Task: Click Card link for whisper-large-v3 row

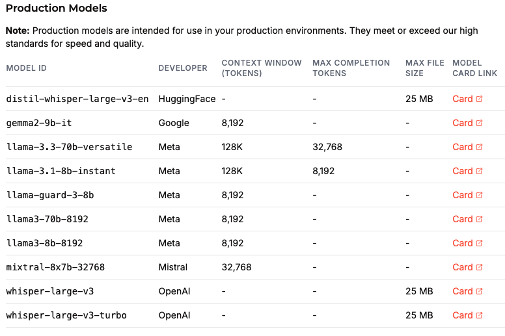Action: (463, 291)
